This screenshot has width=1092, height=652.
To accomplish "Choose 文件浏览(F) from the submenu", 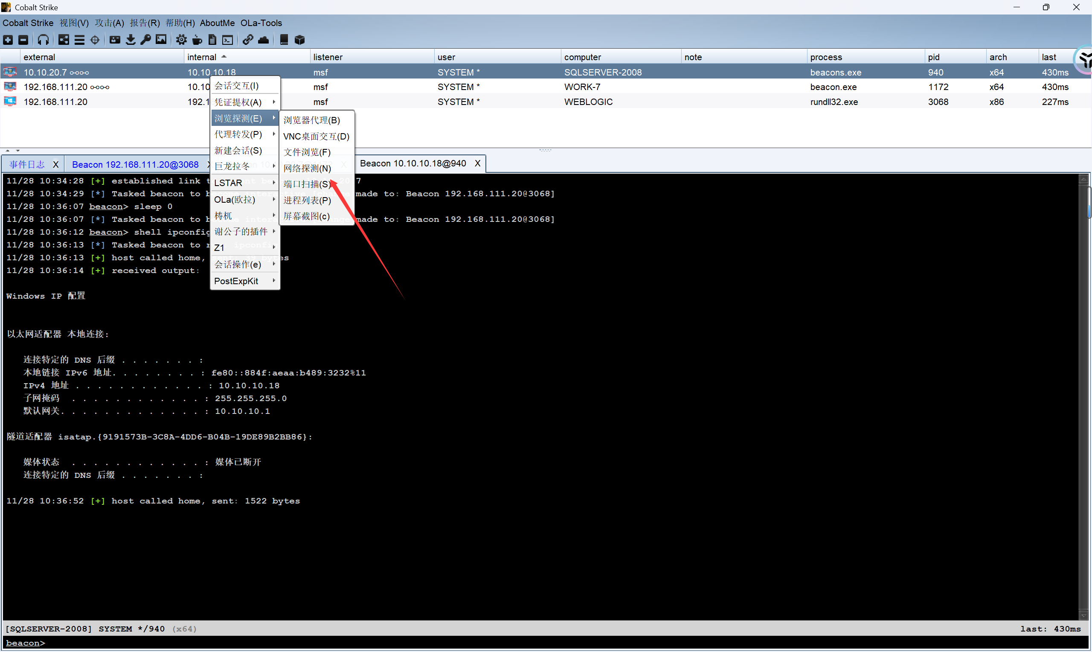I will point(307,152).
